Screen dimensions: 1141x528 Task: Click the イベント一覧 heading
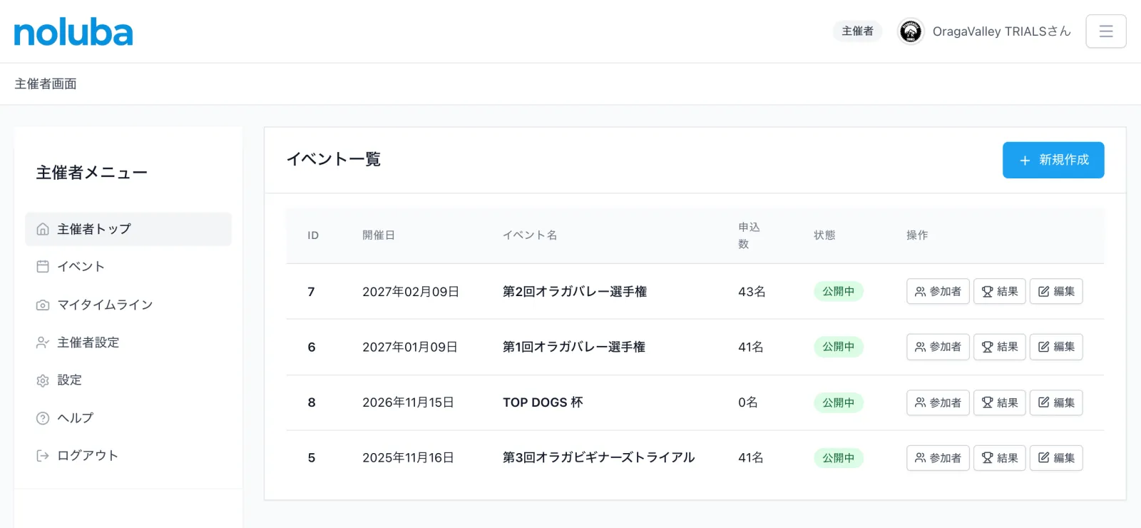334,159
